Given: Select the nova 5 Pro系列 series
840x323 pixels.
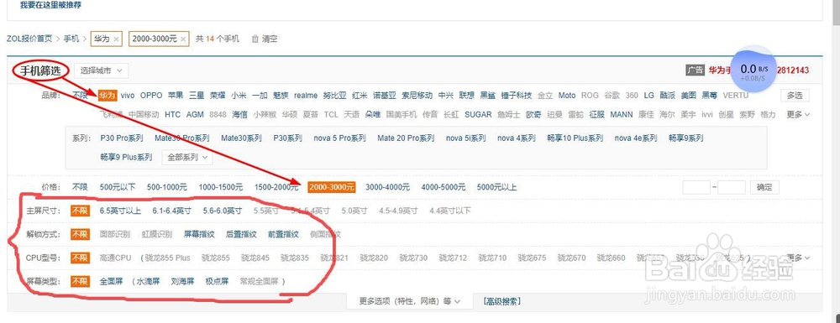Looking at the screenshot, I should tap(339, 138).
